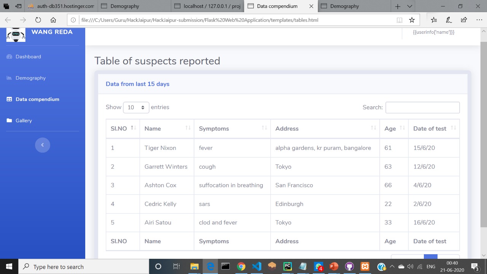This screenshot has height=274, width=487.
Task: Click the address bar URL
Action: [200, 20]
